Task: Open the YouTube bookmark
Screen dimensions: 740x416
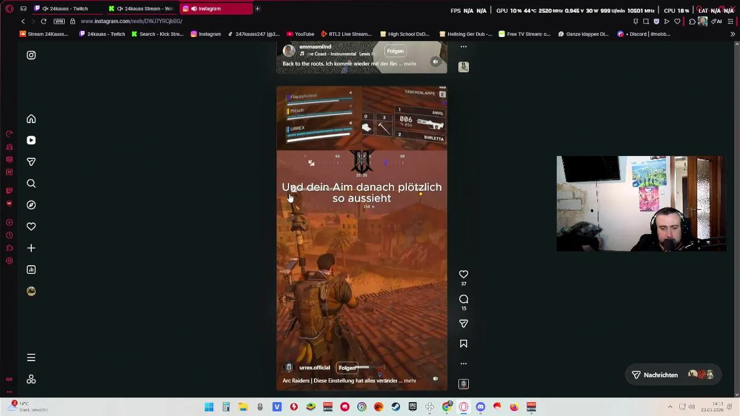Action: (x=300, y=34)
